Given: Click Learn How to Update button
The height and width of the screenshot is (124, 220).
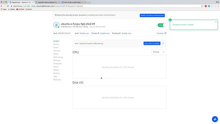Looking at the screenshot, I should pyautogui.click(x=152, y=43).
